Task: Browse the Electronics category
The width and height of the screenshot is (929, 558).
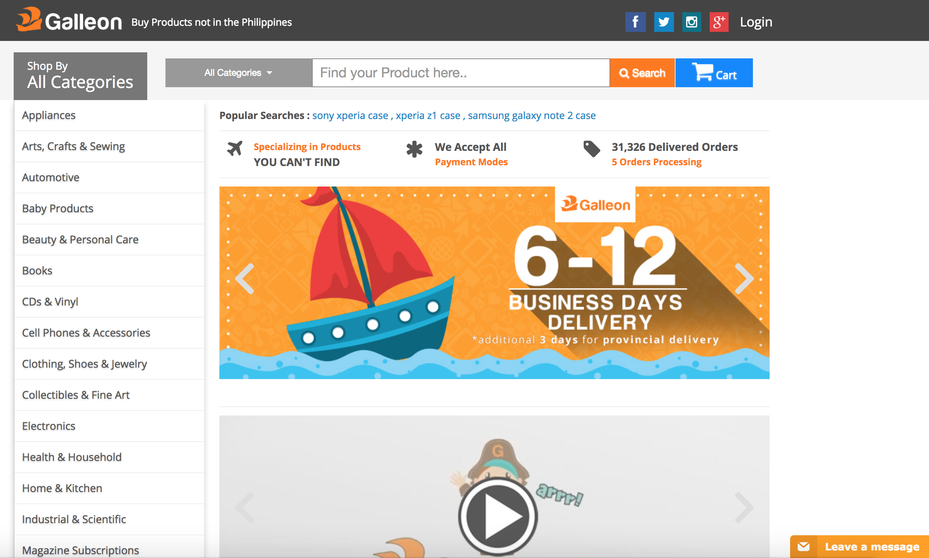Action: pyautogui.click(x=109, y=426)
